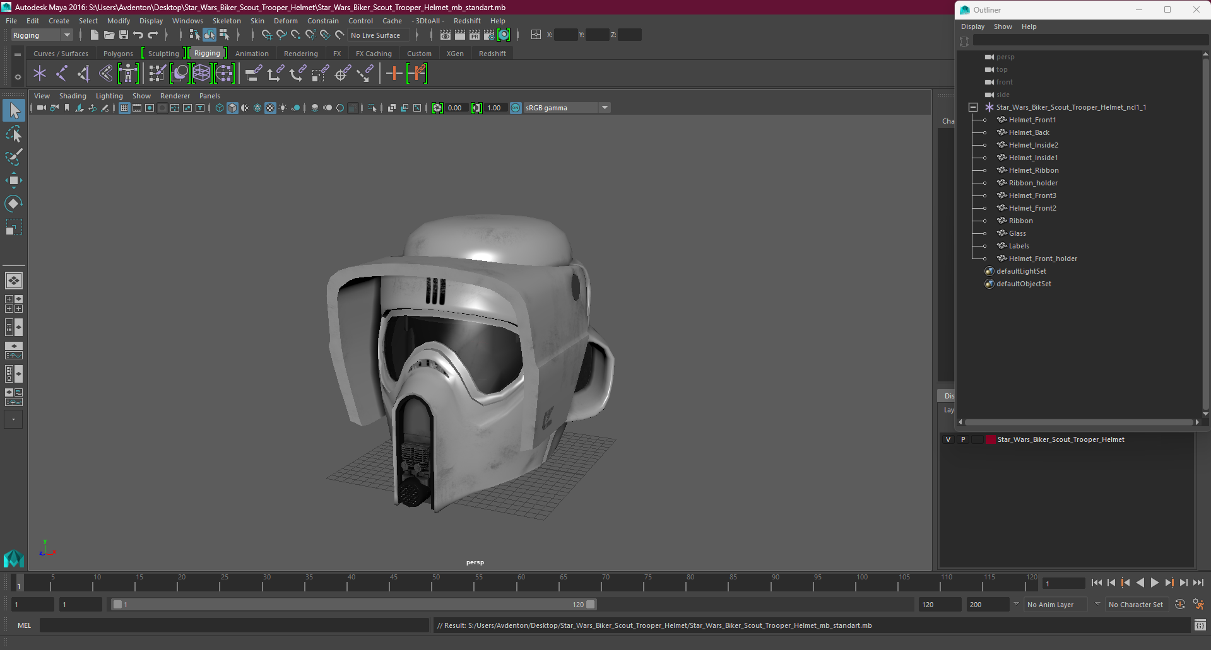
Task: Click the Create Locator shelf icon
Action: [x=40, y=74]
